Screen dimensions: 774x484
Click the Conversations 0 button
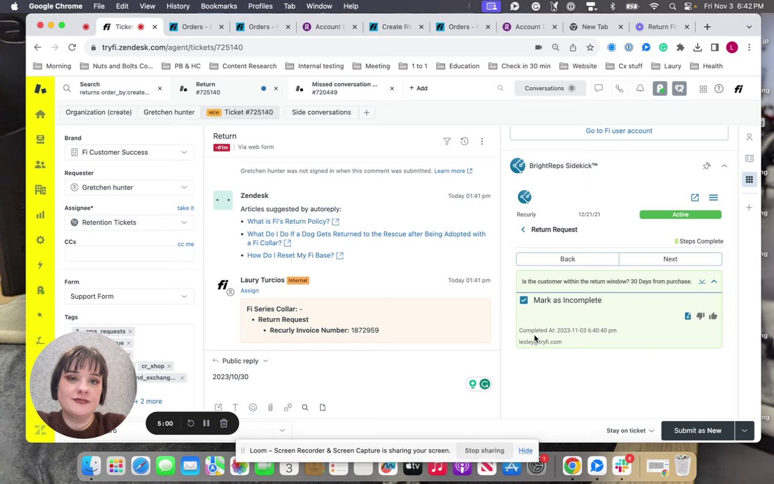[x=549, y=88]
